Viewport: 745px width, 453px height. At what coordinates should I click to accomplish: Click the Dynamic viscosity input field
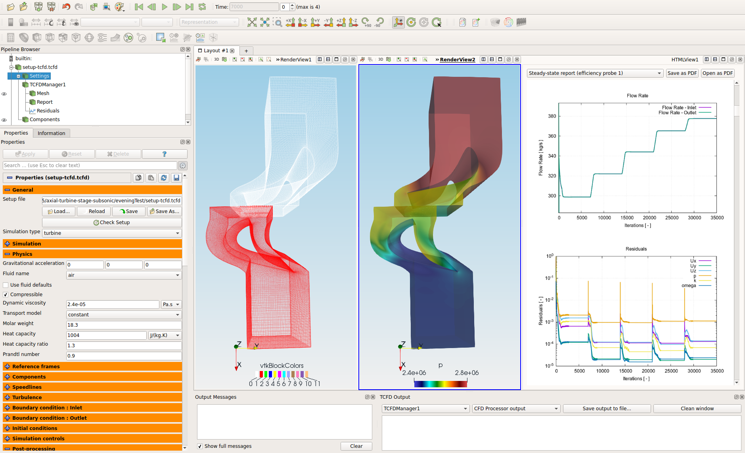pyautogui.click(x=113, y=305)
